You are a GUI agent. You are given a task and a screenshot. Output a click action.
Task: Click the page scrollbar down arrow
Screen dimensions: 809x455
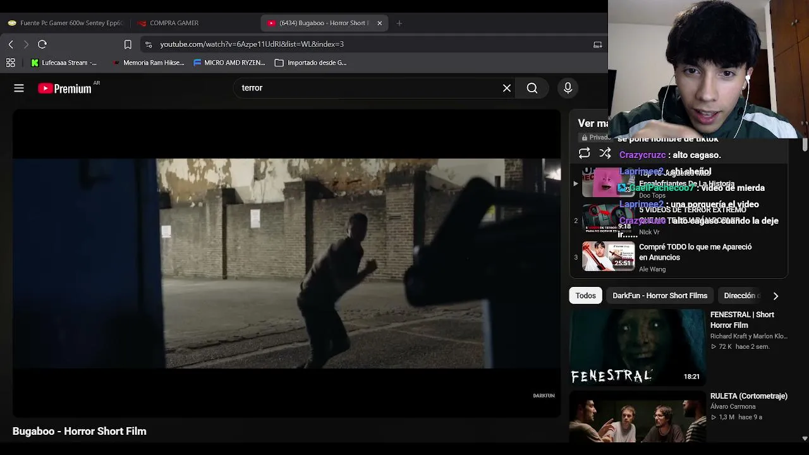coord(805,438)
